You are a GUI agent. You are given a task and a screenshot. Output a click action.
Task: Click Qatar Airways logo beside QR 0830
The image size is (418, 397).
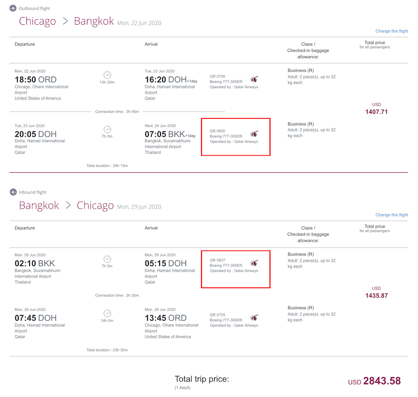pyautogui.click(x=254, y=133)
